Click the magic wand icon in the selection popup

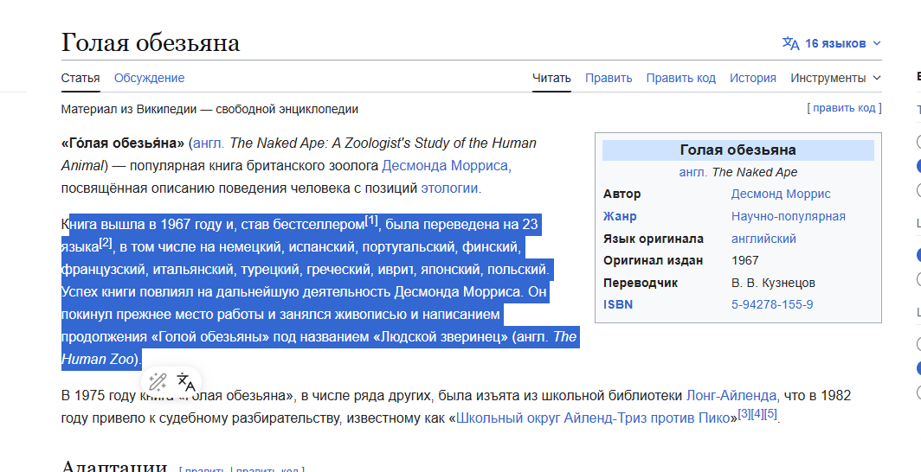pyautogui.click(x=158, y=381)
